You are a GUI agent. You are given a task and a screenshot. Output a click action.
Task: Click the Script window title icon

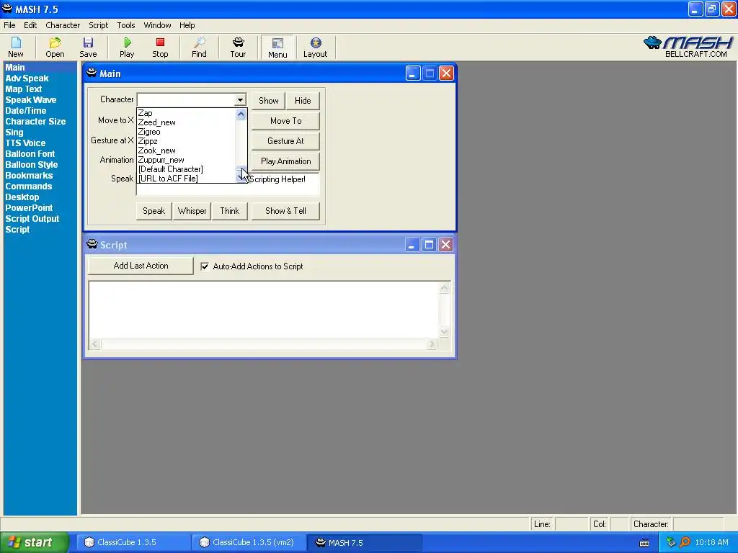click(92, 244)
